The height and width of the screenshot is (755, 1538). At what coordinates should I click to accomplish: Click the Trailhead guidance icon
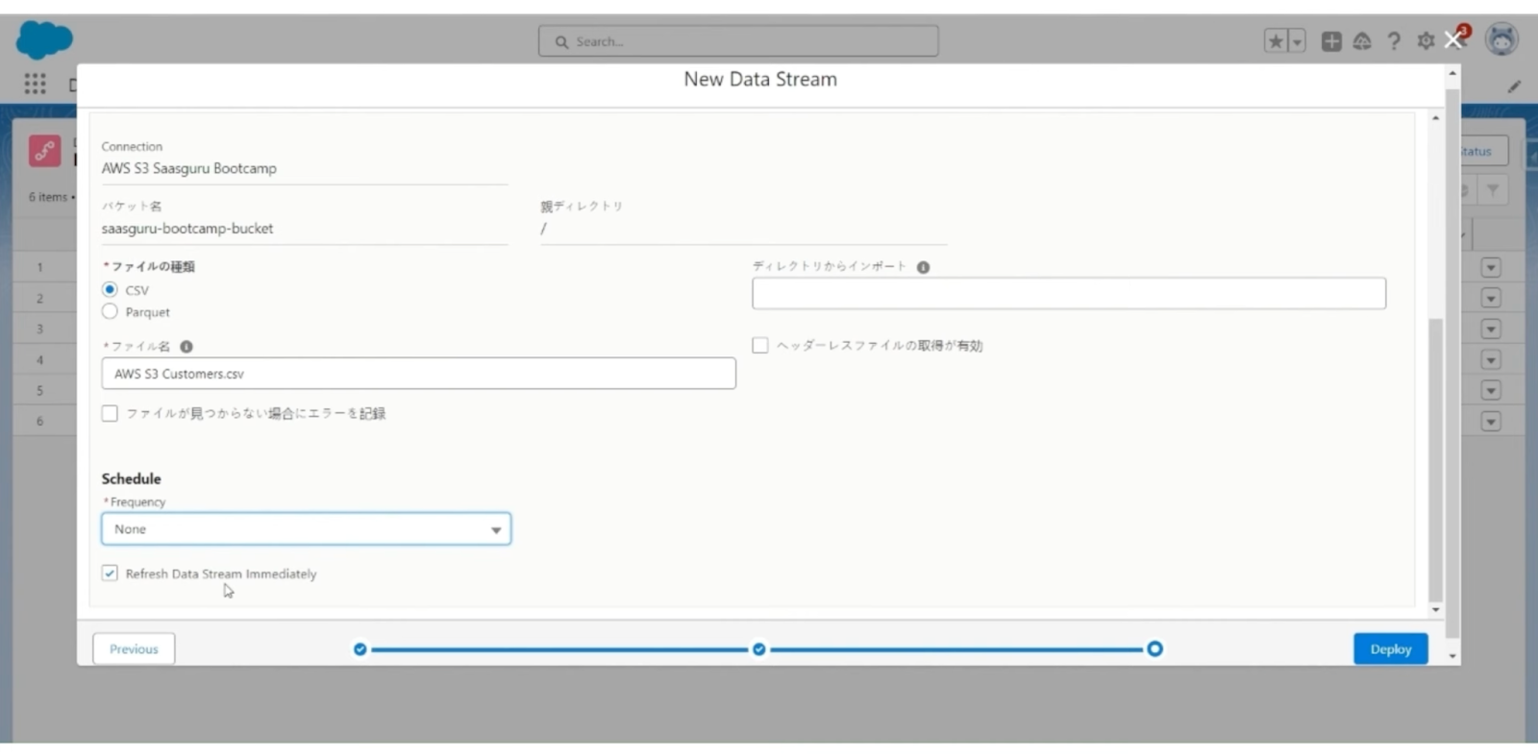pos(1362,41)
